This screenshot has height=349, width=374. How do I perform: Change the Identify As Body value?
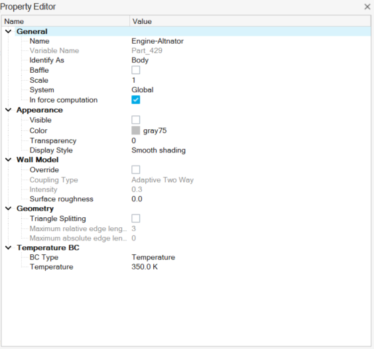point(140,60)
